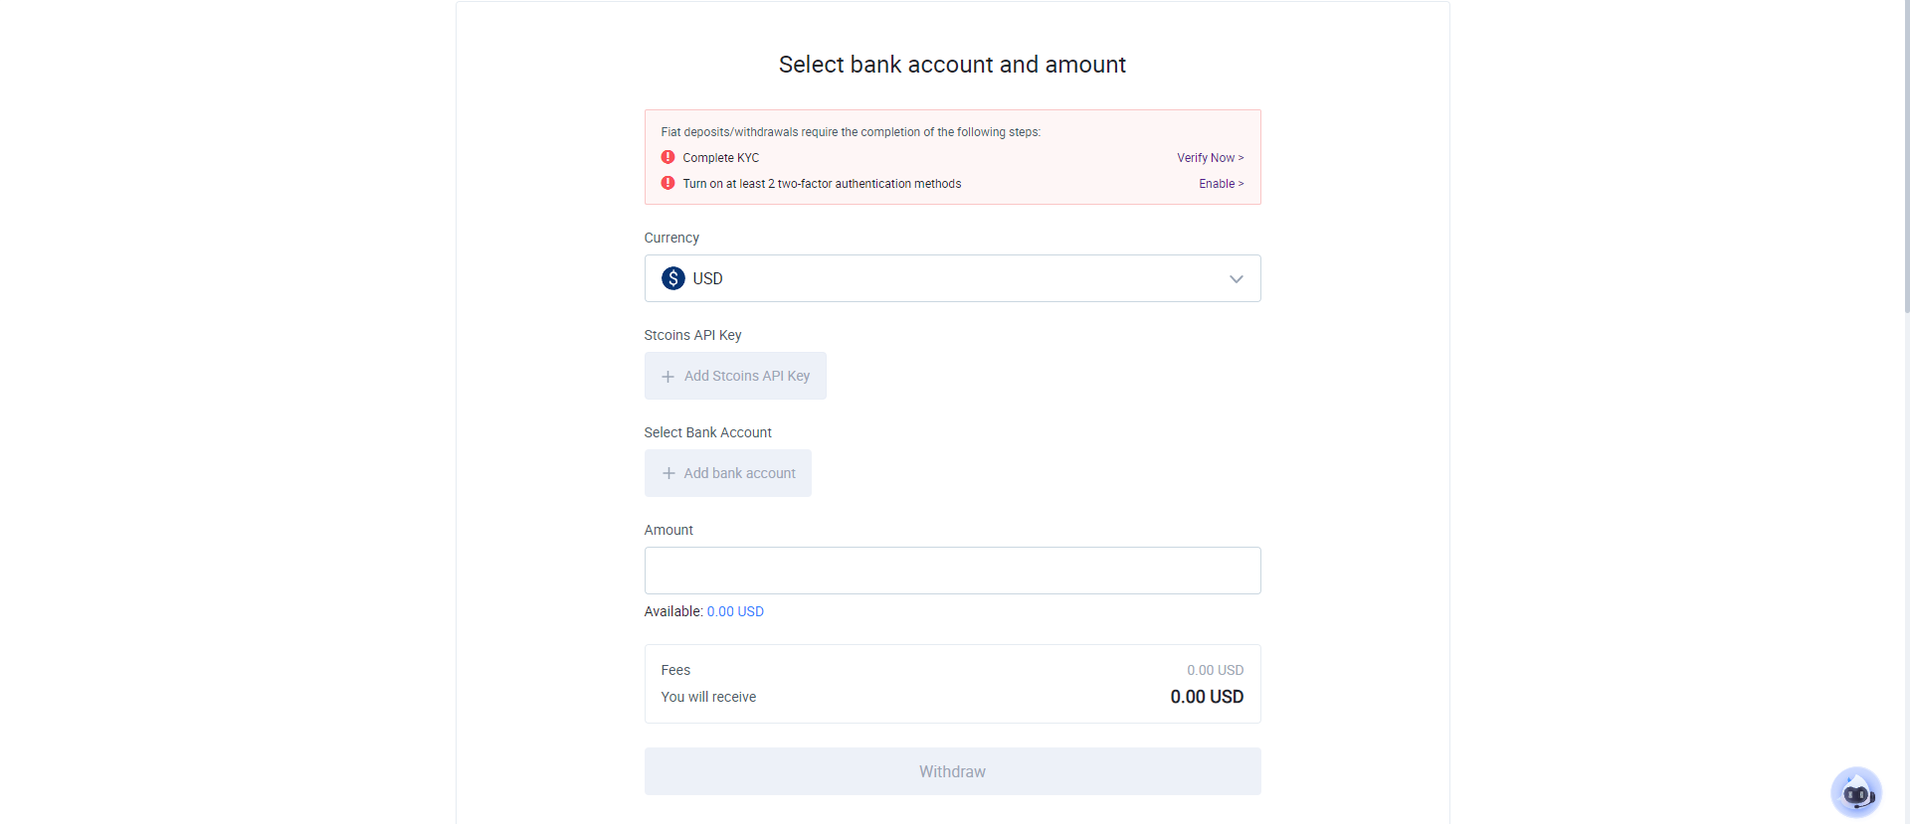Click the plus icon for Add Stcoins API Key

[668, 377]
